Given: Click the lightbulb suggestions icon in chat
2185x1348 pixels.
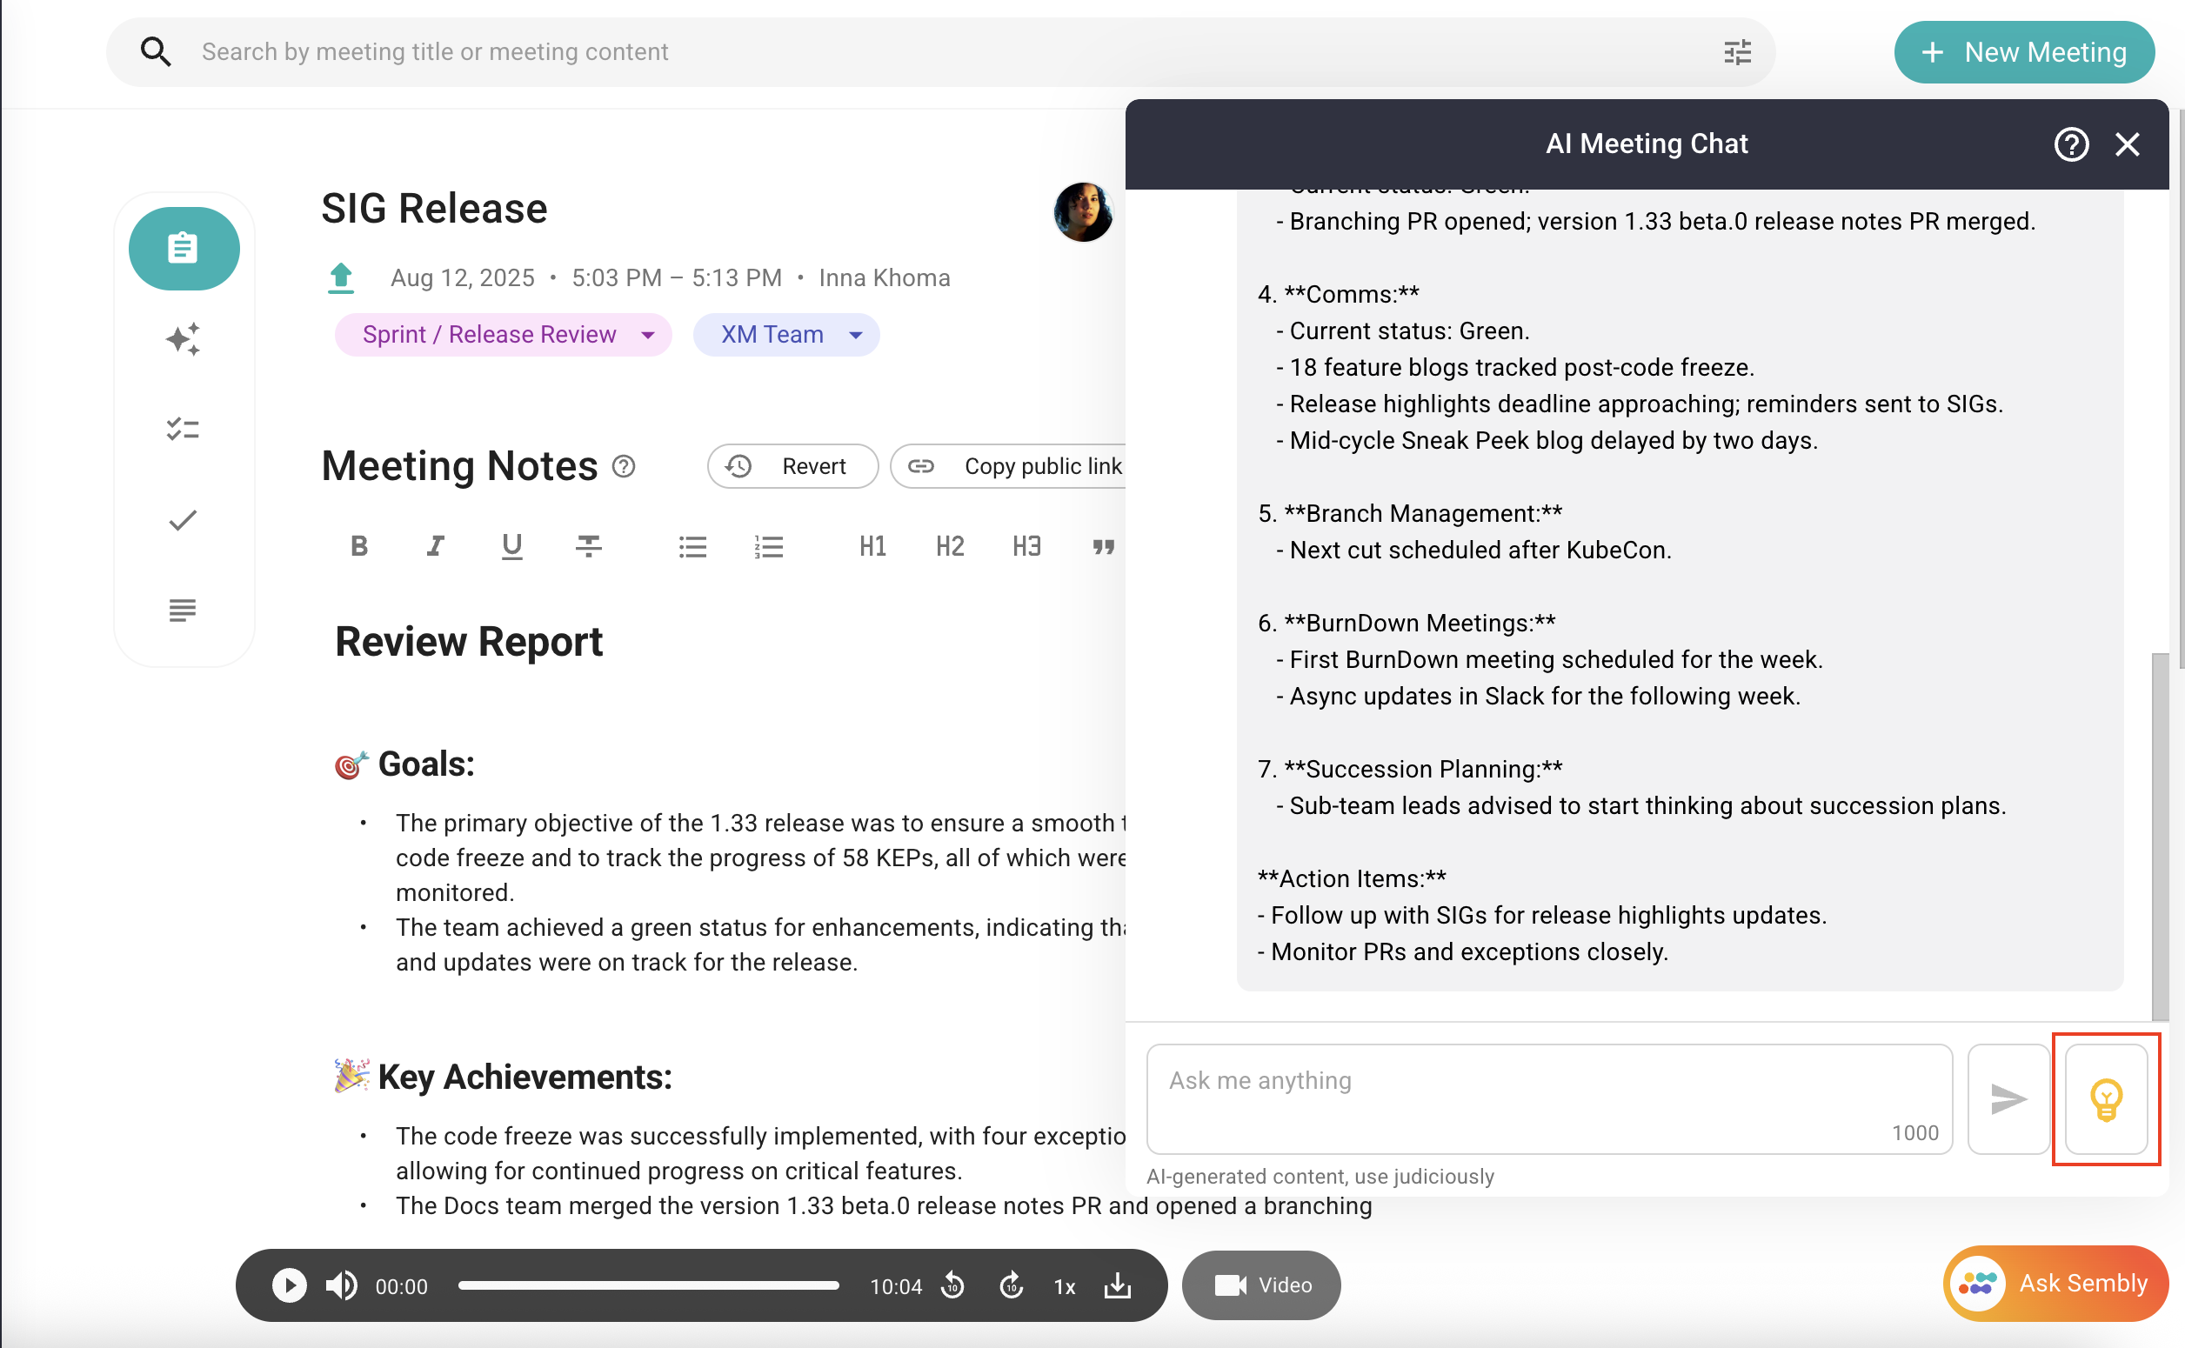Looking at the screenshot, I should (x=2105, y=1098).
